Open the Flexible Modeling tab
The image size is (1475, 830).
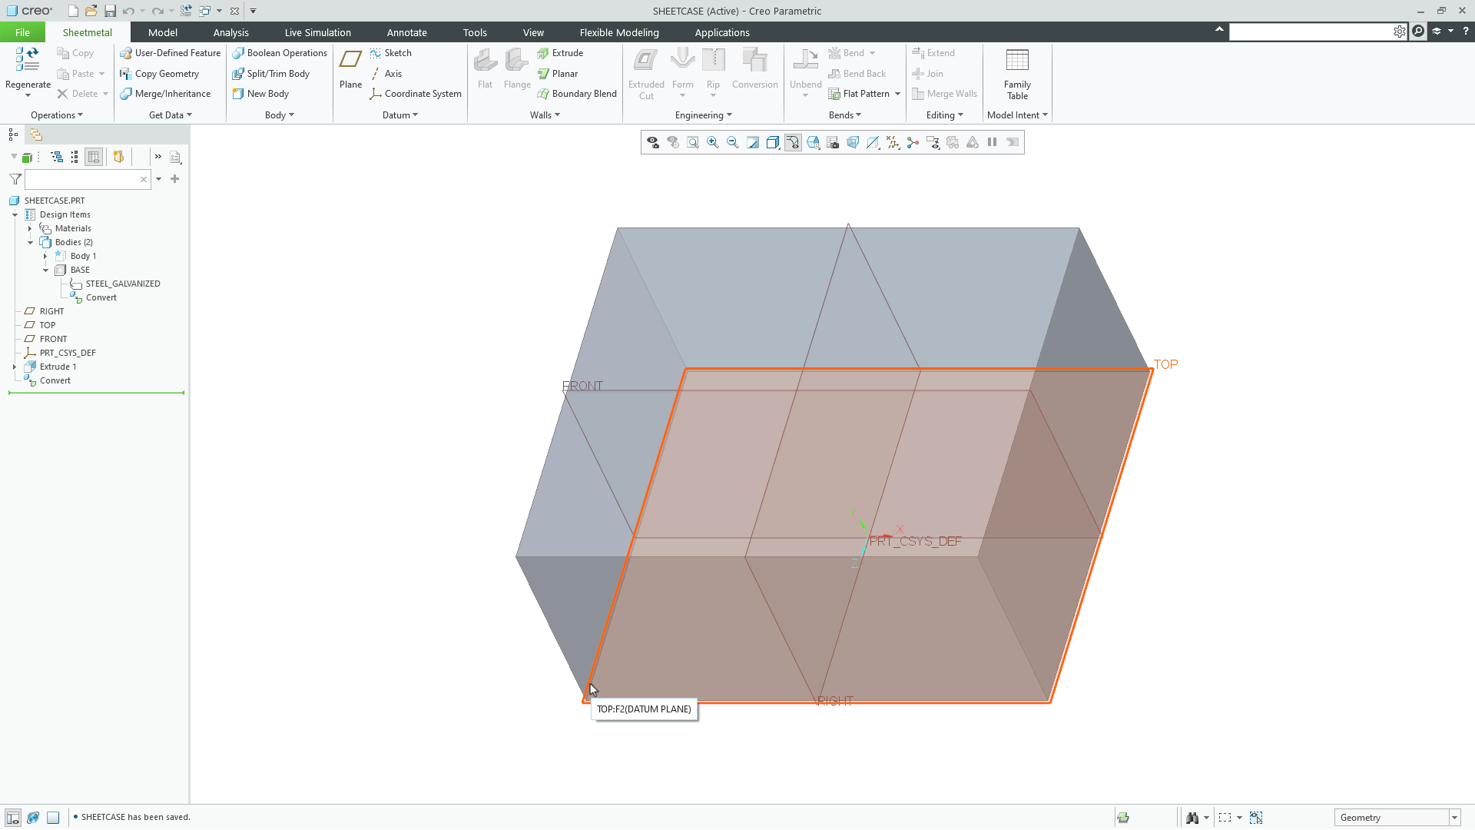[x=619, y=32]
